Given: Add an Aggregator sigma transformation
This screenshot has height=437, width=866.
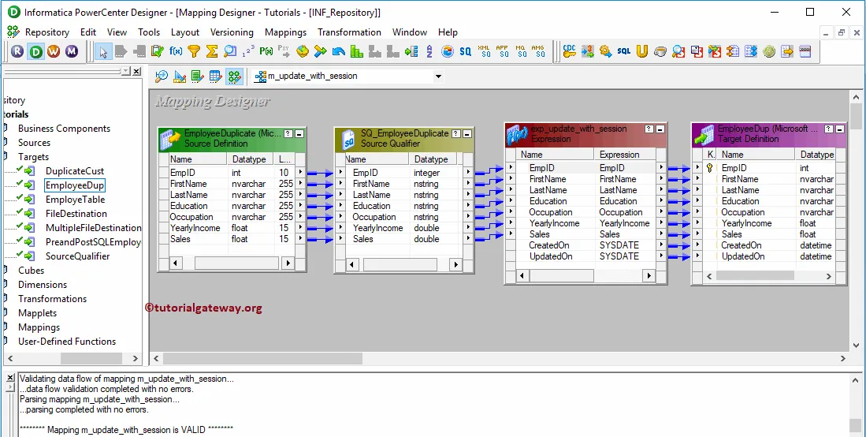Looking at the screenshot, I should coord(212,52).
